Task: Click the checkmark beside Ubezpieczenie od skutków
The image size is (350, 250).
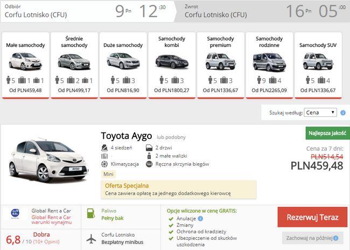Action: pos(171,238)
